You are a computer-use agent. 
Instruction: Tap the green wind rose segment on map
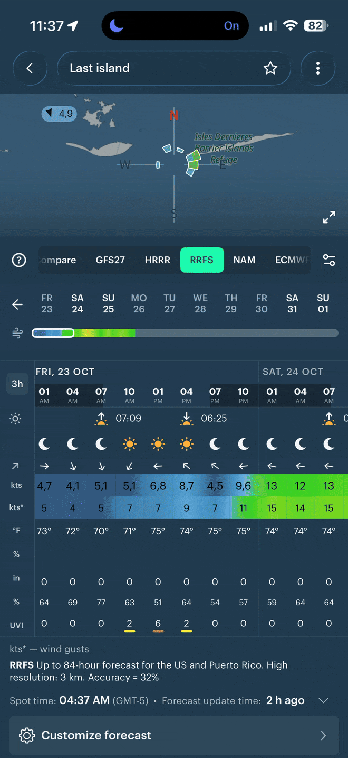(x=194, y=165)
